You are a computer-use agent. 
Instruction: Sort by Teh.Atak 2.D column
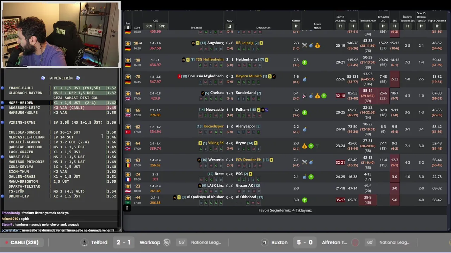383,26
